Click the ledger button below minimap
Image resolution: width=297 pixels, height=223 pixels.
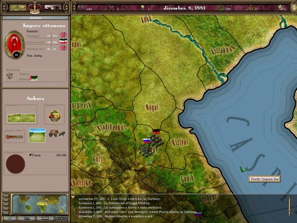coord(26,219)
